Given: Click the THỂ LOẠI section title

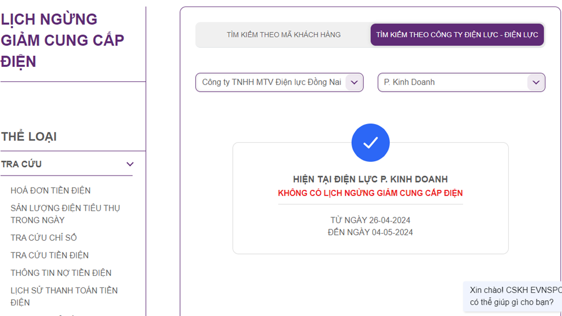Looking at the screenshot, I should (29, 137).
